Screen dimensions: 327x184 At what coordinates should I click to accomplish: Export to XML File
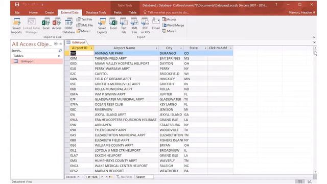coord(134,26)
